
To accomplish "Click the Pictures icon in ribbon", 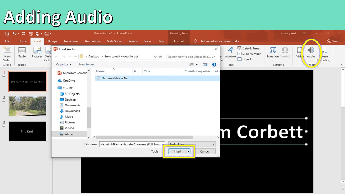I will 37,50.
